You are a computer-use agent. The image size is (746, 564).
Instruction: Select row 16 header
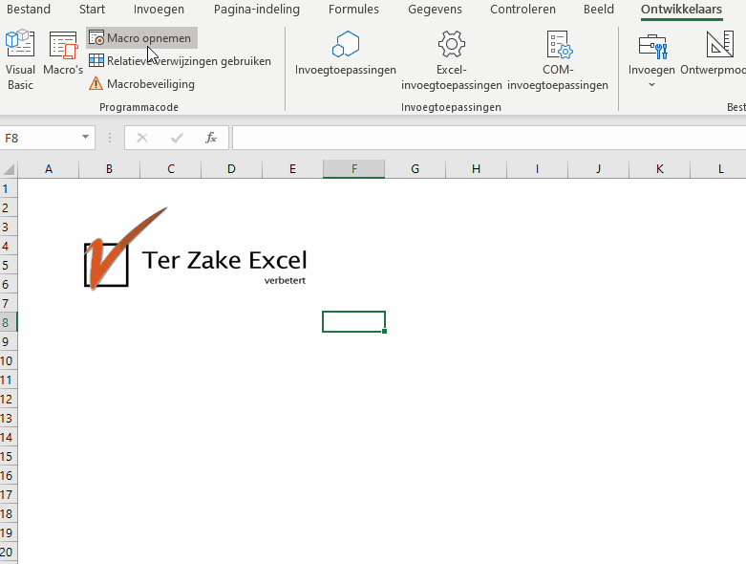[x=9, y=475]
